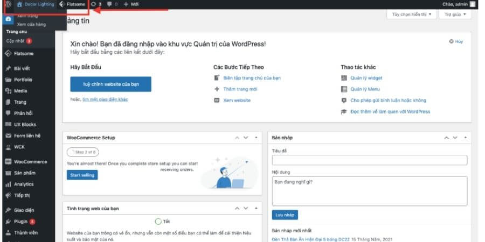
Task: Open Đọc thêm về làm quen WordPress link
Action: point(390,112)
